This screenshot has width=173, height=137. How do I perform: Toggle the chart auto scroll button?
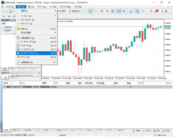point(119,11)
